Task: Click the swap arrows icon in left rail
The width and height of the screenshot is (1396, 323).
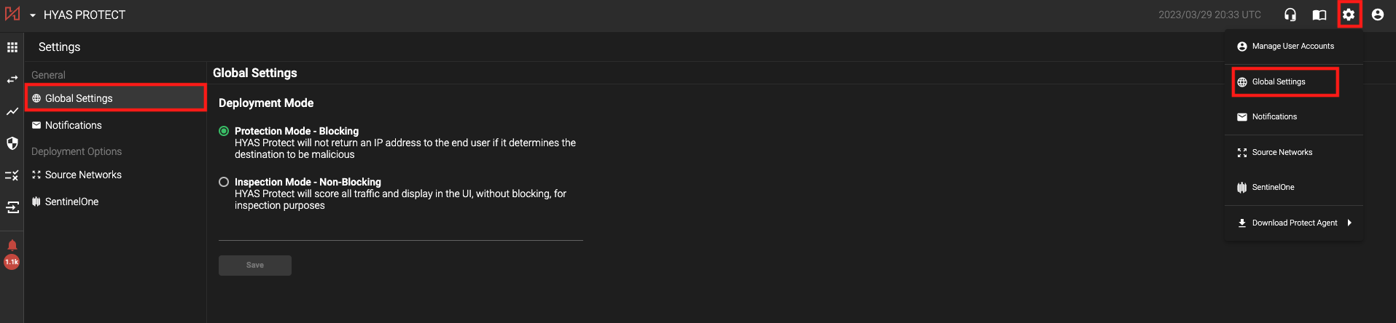Action: (x=12, y=79)
